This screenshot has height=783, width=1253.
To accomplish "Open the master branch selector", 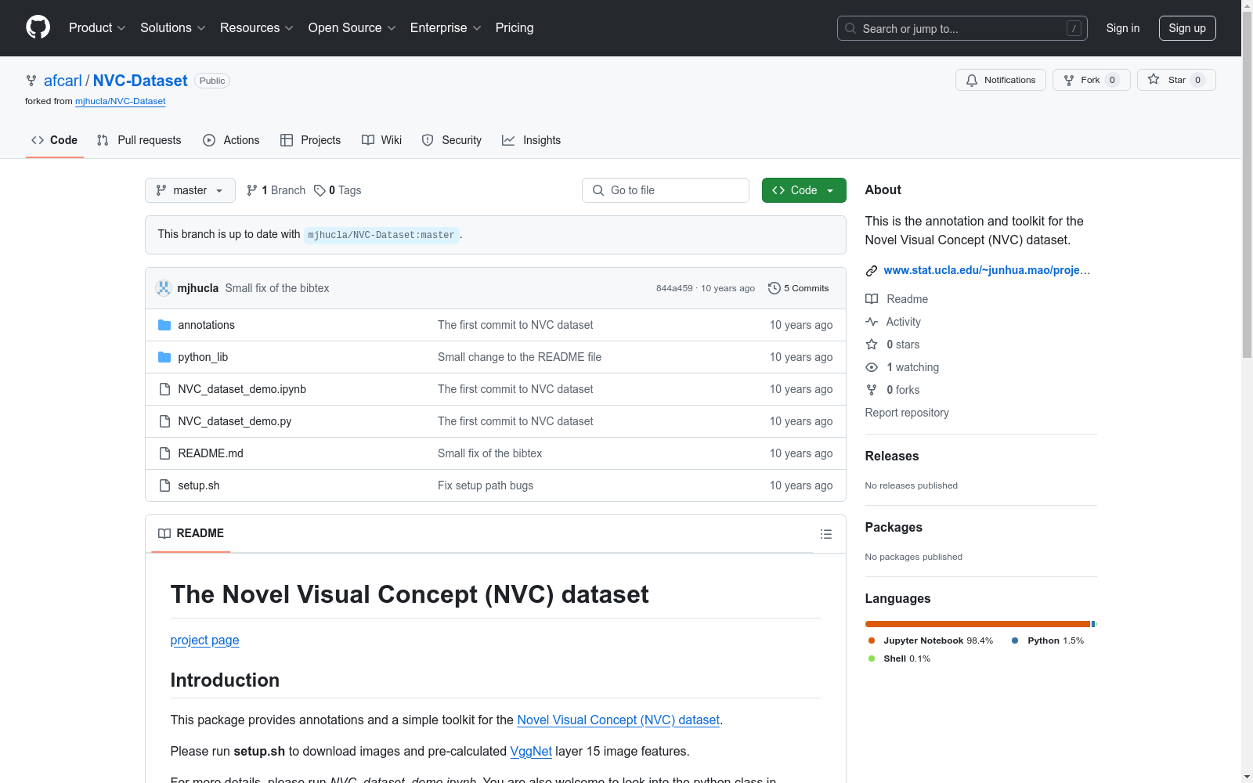I will [190, 190].
